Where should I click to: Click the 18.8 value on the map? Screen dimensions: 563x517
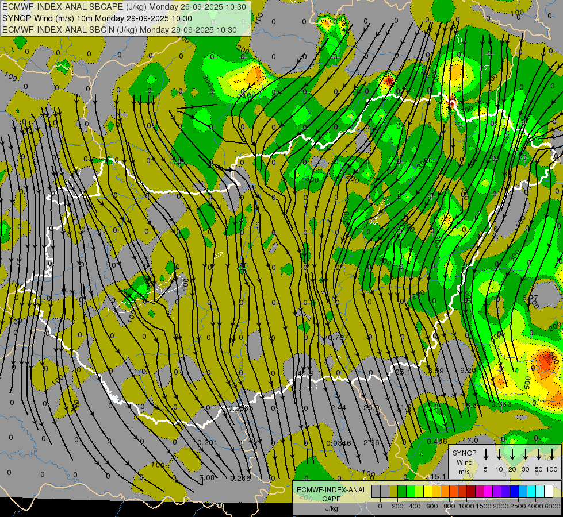point(469,405)
